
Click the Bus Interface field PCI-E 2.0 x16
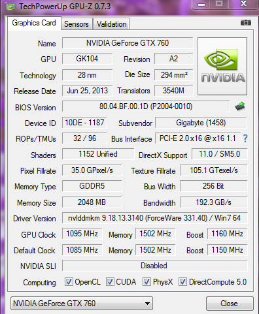pyautogui.click(x=198, y=138)
